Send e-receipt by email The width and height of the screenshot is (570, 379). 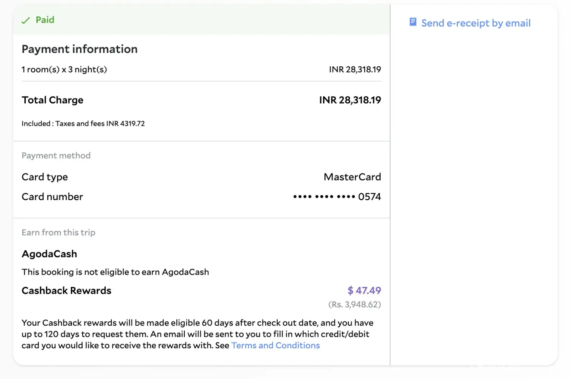(476, 23)
